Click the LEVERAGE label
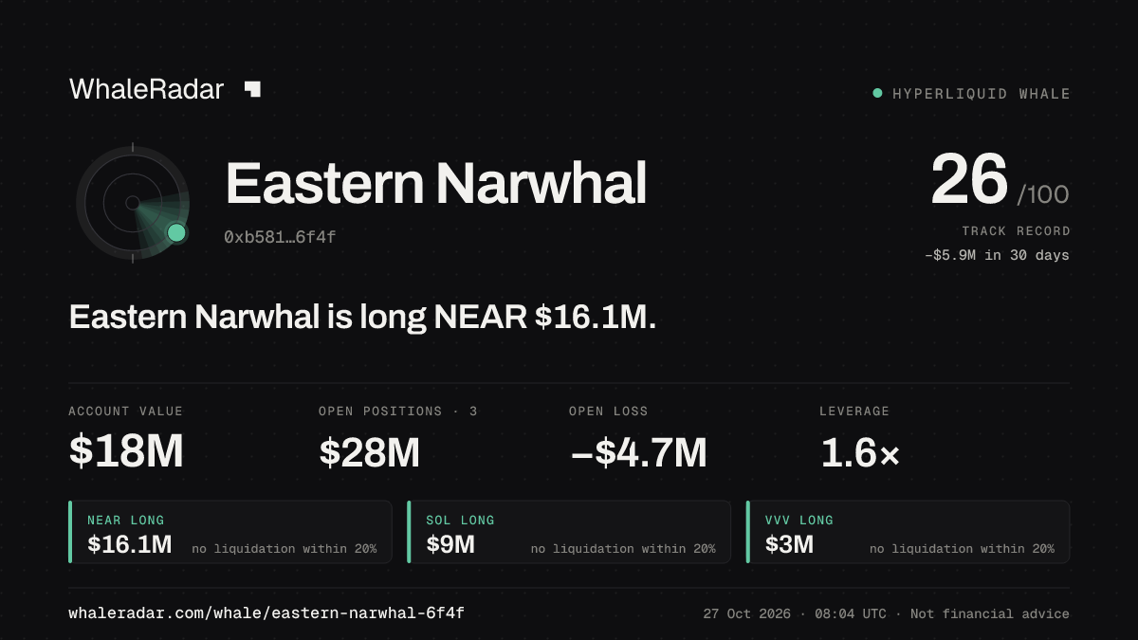Viewport: 1138px width, 640px height. tap(854, 411)
